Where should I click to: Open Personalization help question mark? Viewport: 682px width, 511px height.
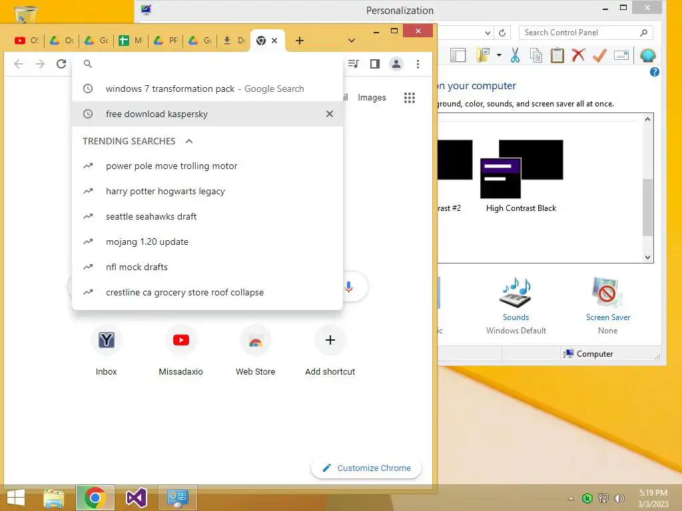click(654, 72)
